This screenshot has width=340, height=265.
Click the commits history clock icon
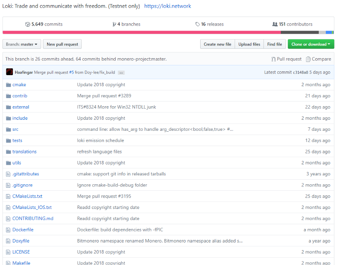[x=28, y=24]
